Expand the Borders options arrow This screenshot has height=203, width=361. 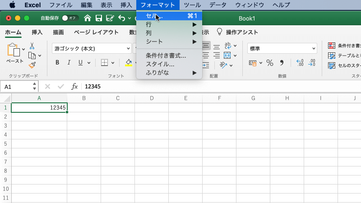(x=113, y=63)
